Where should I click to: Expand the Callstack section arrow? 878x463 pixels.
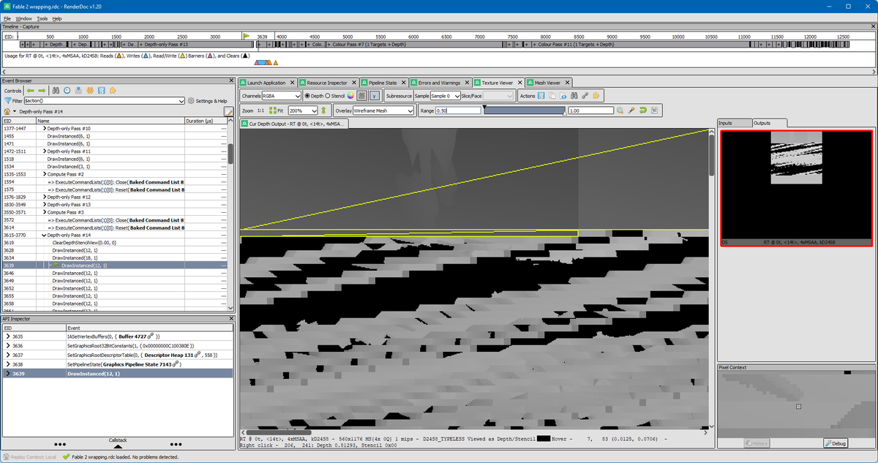click(x=118, y=445)
